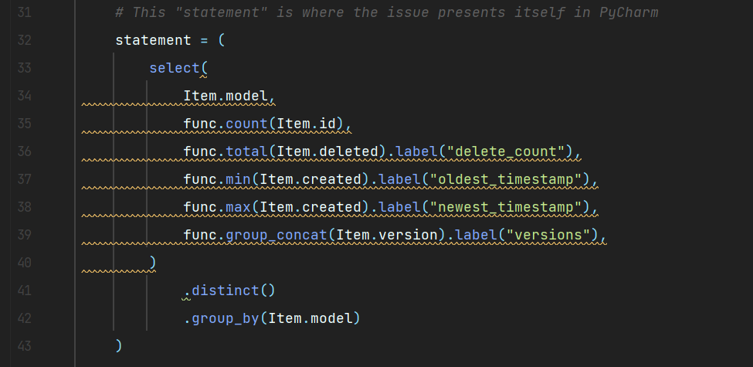Viewport: 753px width, 367px height.
Task: Click the "oldest_timestamp" string
Action: pos(506,180)
